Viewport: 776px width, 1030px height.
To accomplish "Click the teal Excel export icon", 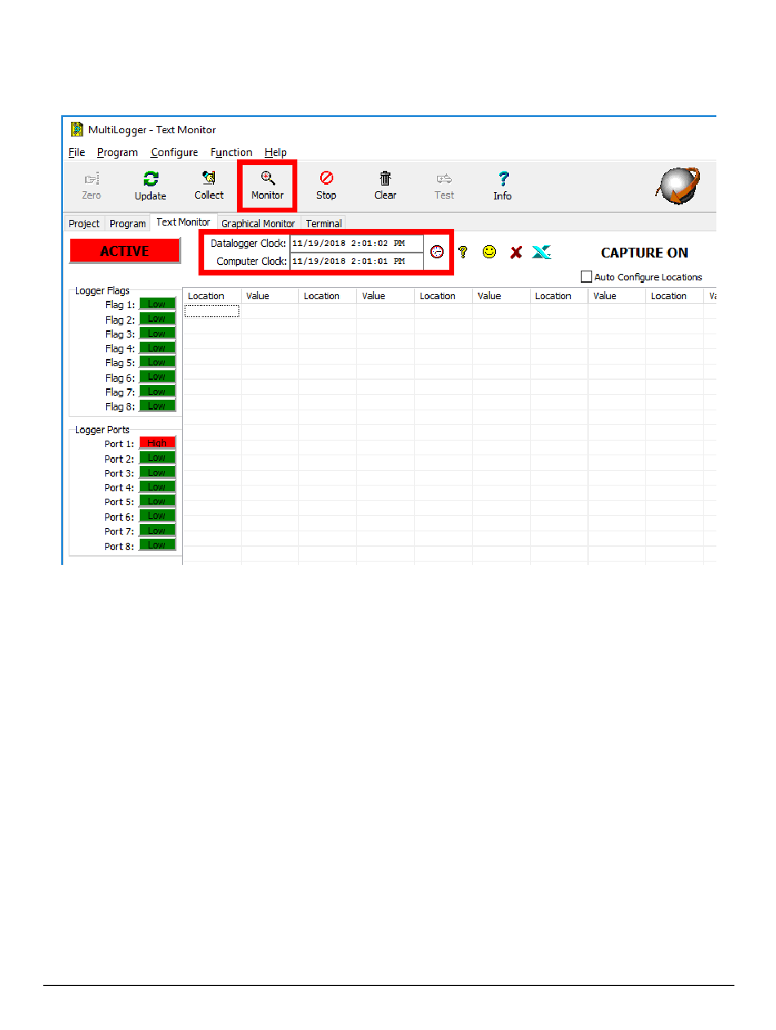I will click(542, 253).
